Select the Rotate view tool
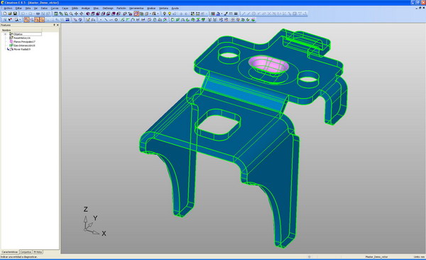This screenshot has width=426, height=260. coord(81,13)
